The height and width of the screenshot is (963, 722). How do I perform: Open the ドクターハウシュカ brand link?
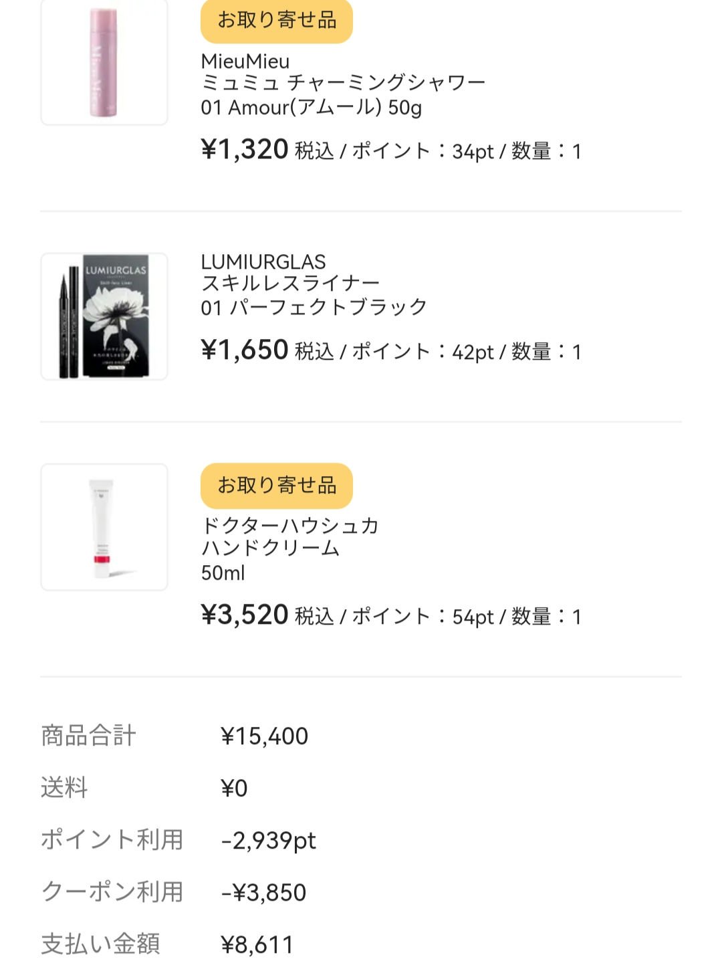pyautogui.click(x=290, y=526)
